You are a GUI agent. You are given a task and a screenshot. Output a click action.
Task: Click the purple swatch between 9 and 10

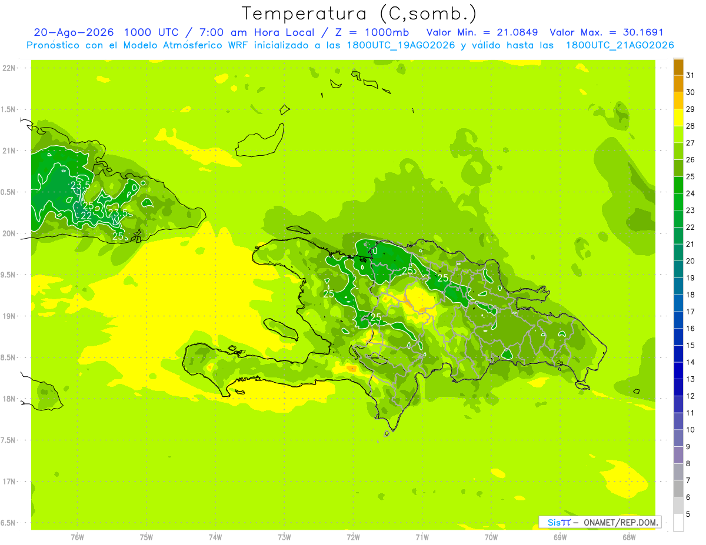(x=678, y=438)
